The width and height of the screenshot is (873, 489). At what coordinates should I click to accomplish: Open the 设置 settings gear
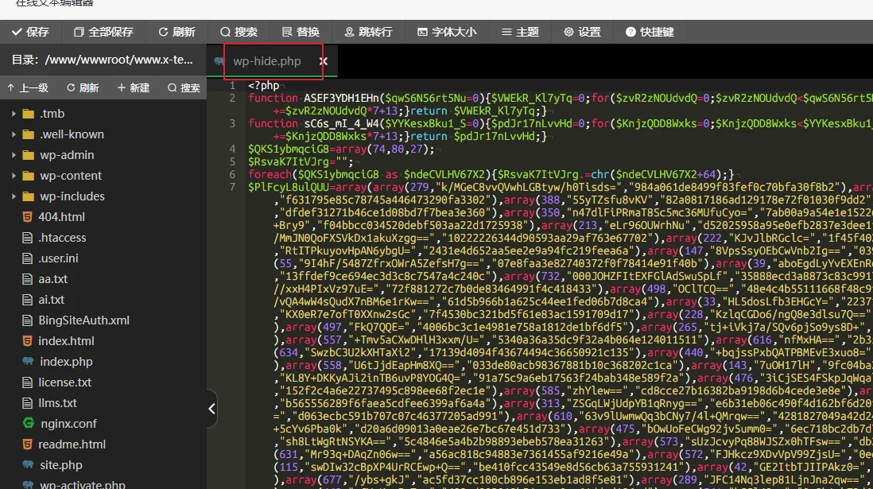pyautogui.click(x=582, y=32)
